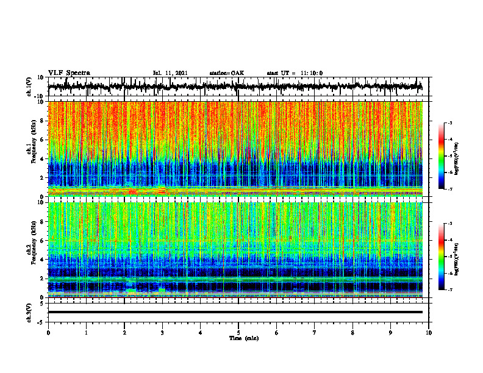Screen dimensions: 483x373
Task: Click the time axis tick label "1"
Action: [86, 333]
